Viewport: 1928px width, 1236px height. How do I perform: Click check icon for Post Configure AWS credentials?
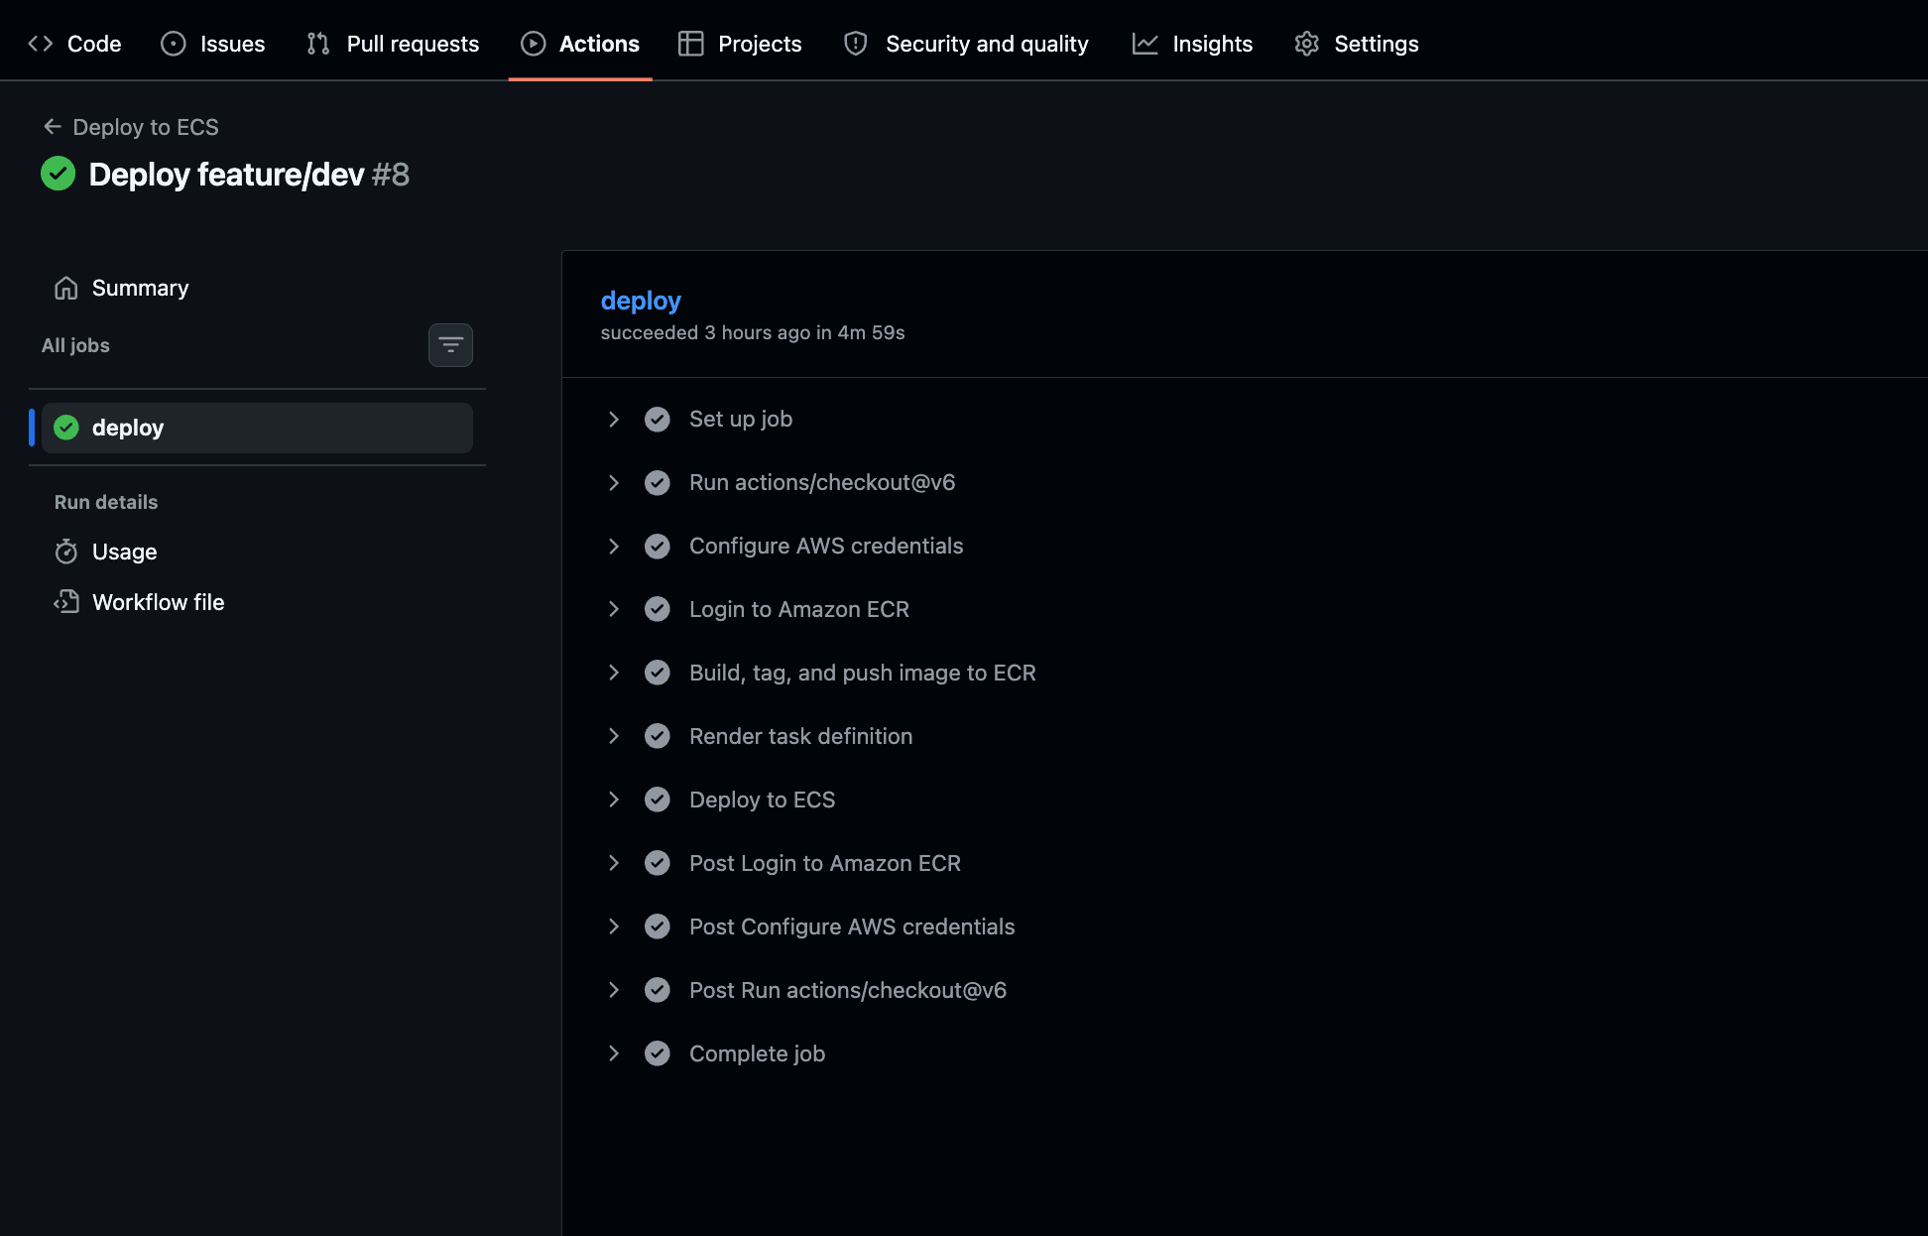pyautogui.click(x=658, y=927)
